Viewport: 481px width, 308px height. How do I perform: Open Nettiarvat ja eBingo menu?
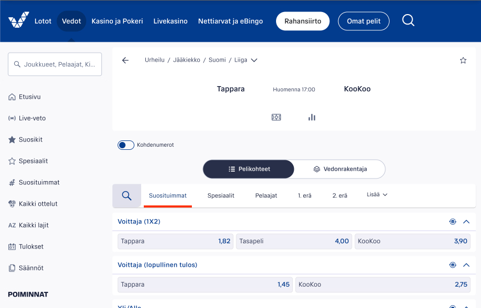tap(231, 21)
